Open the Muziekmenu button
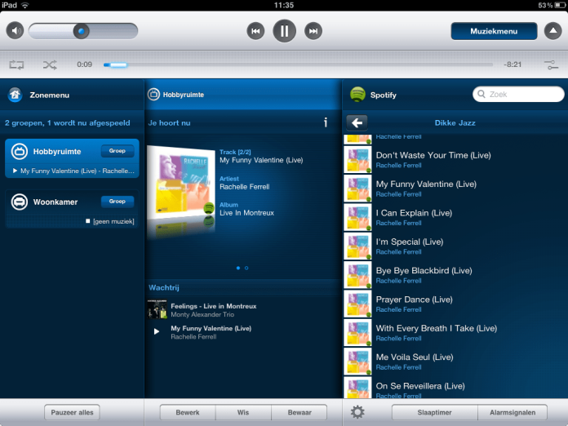 pos(494,31)
